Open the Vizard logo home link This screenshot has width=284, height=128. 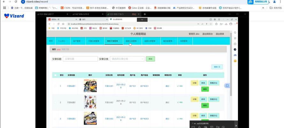[14, 16]
